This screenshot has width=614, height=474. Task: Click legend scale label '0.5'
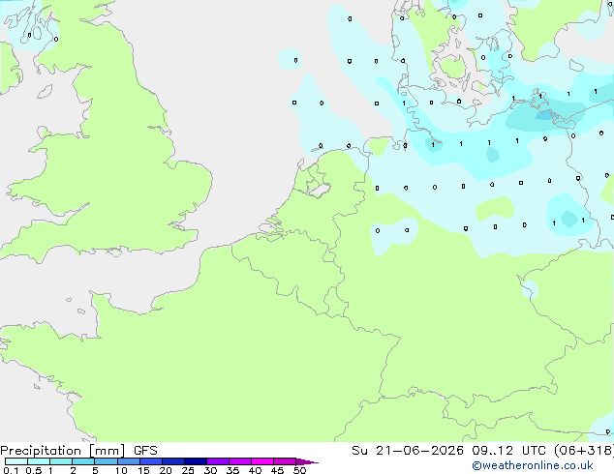34,470
